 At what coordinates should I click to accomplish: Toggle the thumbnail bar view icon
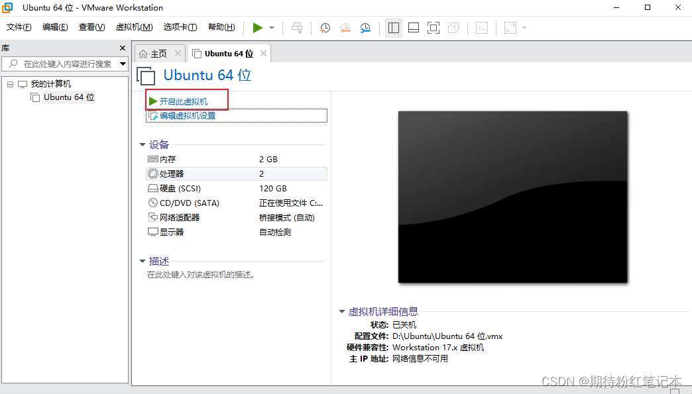tap(414, 28)
